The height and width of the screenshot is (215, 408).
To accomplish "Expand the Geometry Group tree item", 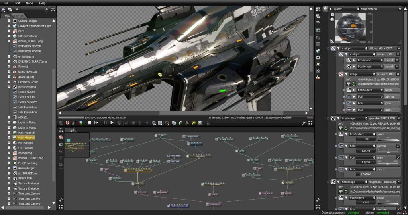I will (x=9, y=82).
